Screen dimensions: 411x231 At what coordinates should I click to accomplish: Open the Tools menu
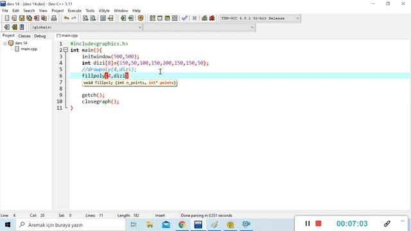(x=90, y=11)
